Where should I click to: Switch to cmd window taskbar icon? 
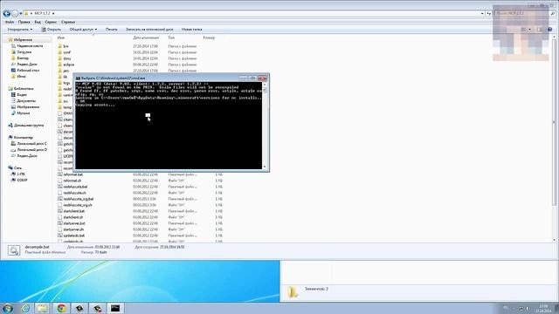pos(115,308)
